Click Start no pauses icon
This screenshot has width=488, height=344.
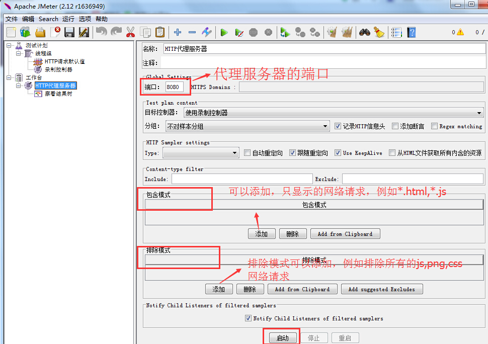pyautogui.click(x=239, y=32)
